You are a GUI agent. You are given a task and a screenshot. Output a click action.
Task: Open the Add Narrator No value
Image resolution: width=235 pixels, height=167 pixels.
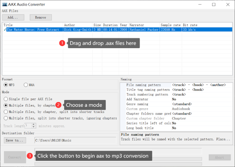tap(201, 99)
